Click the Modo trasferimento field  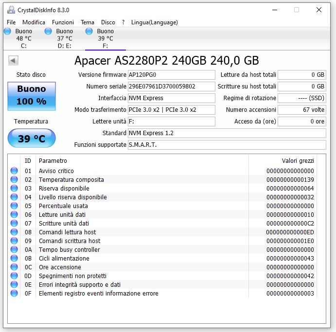point(172,110)
